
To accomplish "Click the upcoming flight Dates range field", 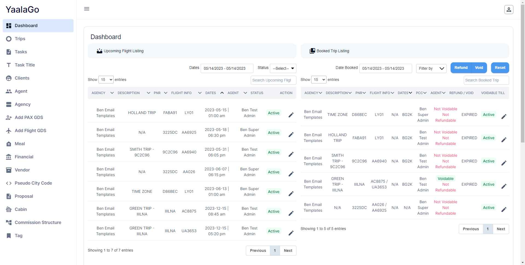I will 227,68.
